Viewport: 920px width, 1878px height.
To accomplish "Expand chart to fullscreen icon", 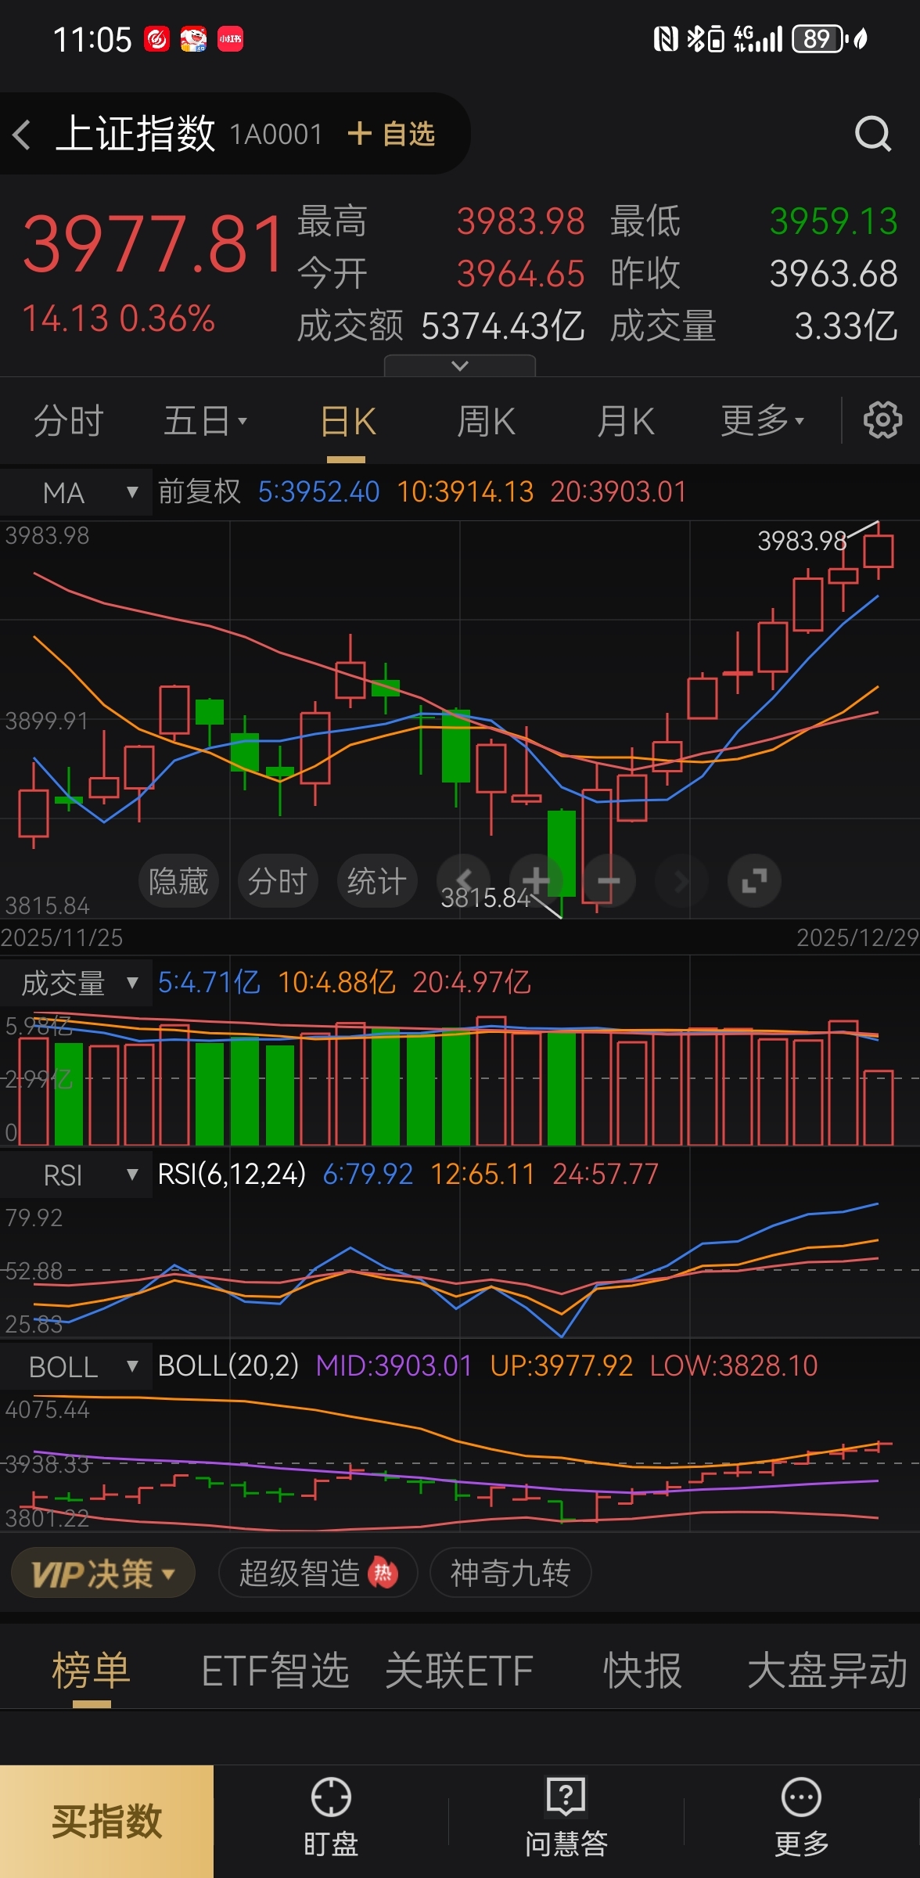I will point(754,881).
